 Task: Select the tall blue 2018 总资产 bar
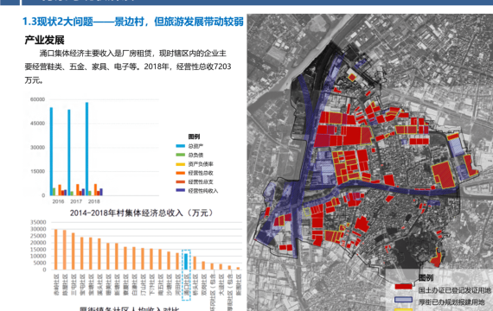coord(87,149)
